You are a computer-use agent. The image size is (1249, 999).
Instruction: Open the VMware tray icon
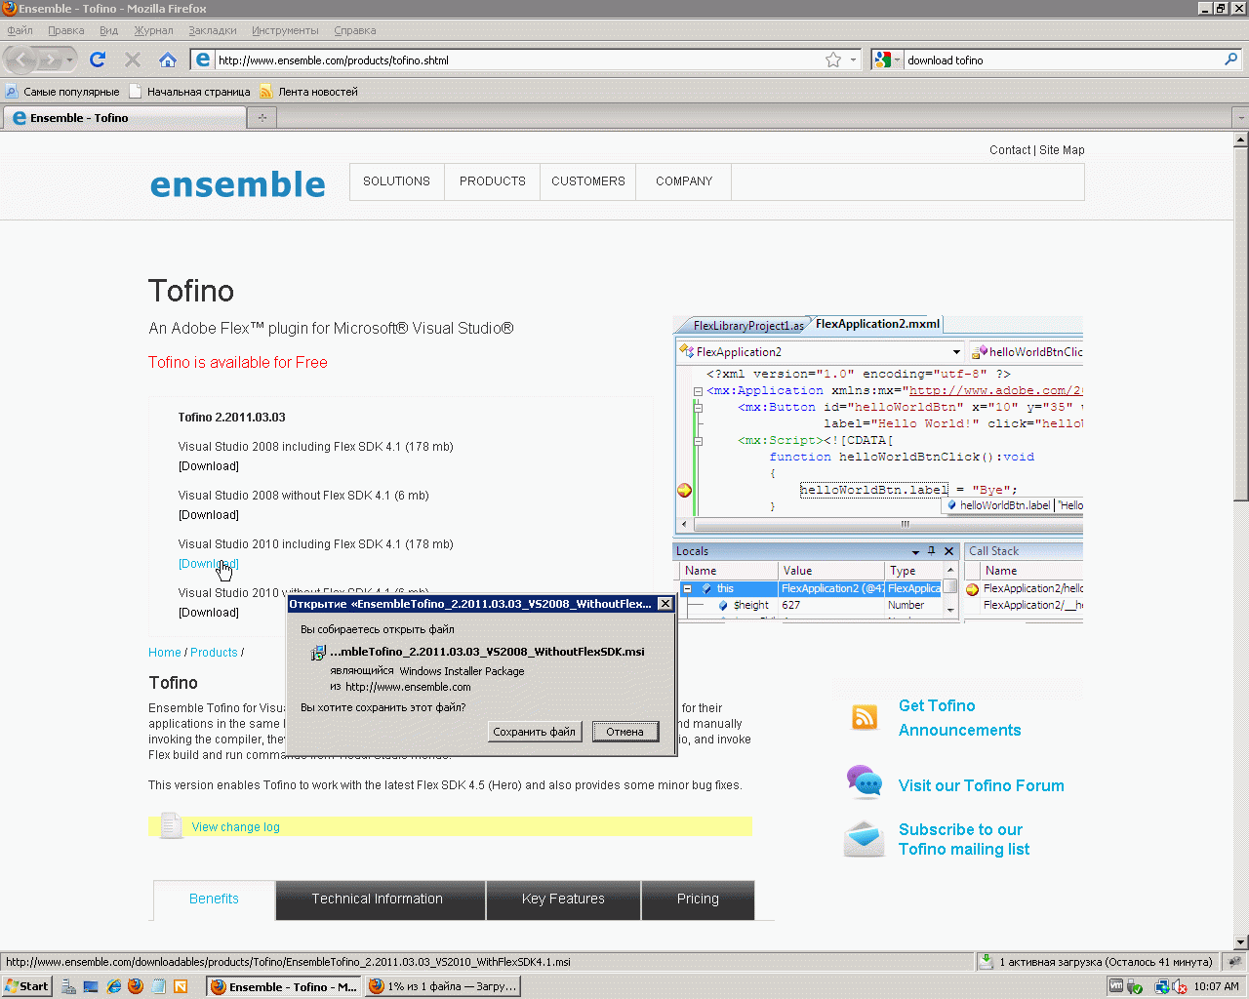tap(1115, 986)
